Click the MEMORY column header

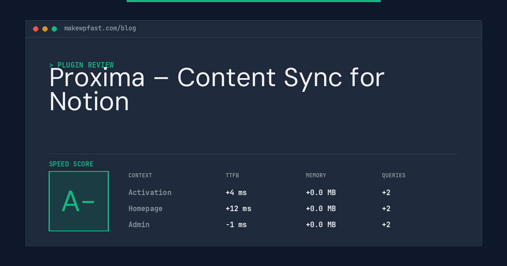(x=316, y=176)
